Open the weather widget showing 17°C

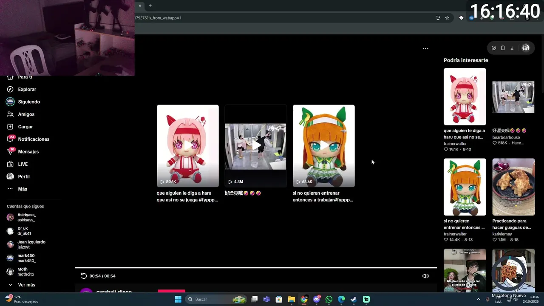click(21, 299)
